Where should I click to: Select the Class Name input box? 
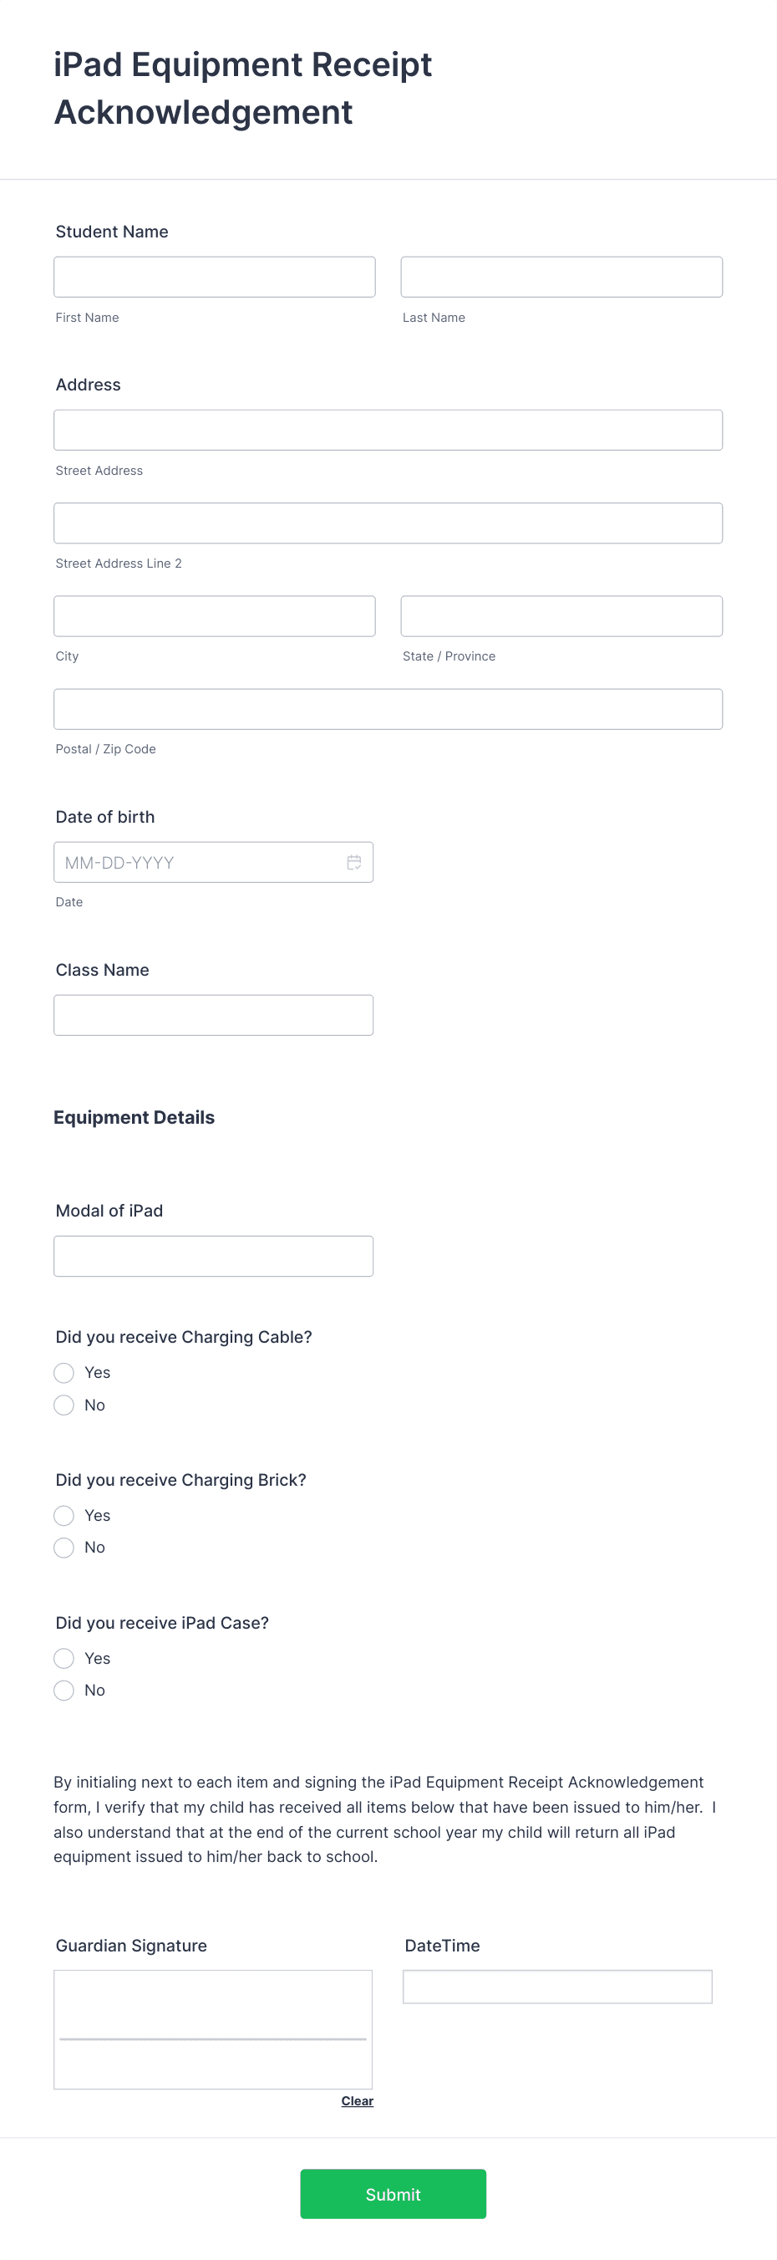213,1014
